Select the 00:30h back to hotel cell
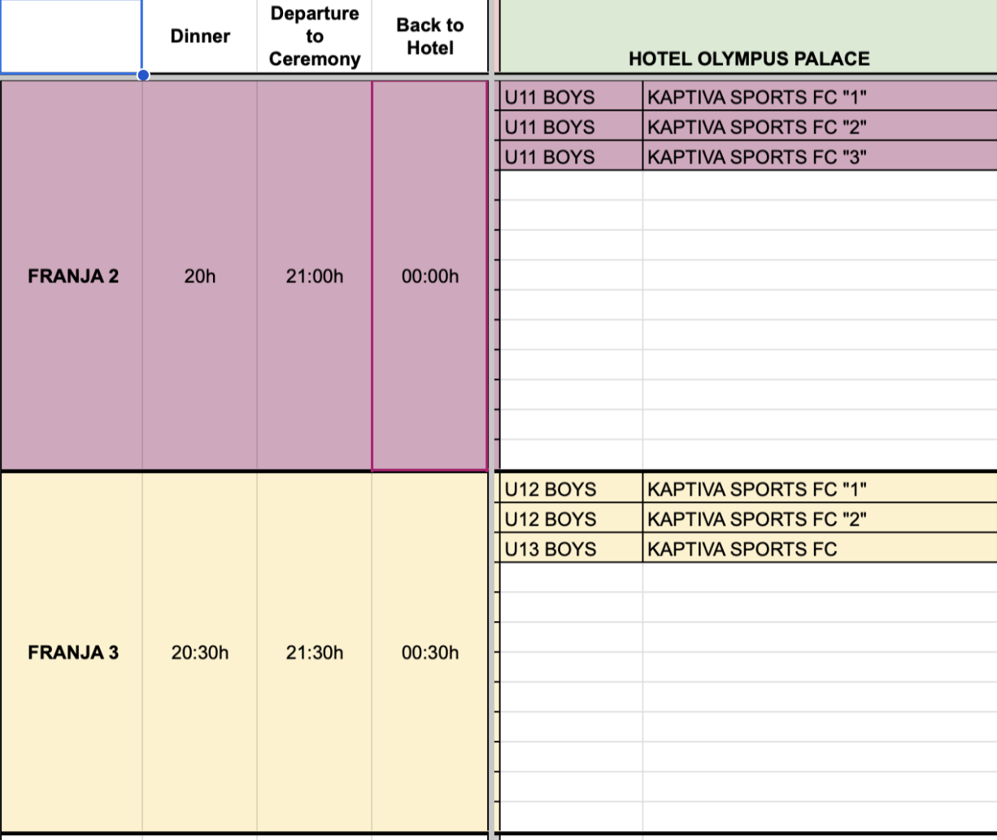Screen dimensions: 997x840 [430, 652]
